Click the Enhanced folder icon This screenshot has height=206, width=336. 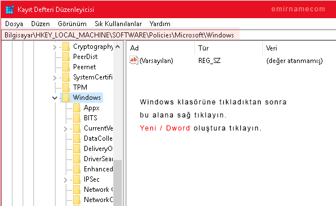click(76, 169)
